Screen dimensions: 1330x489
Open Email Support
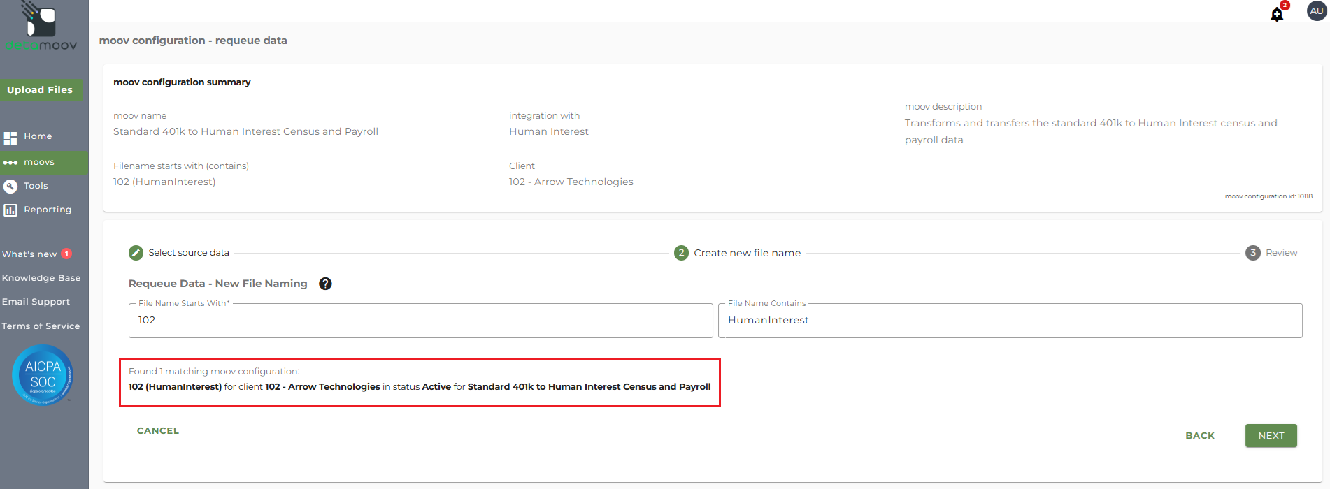coord(36,302)
